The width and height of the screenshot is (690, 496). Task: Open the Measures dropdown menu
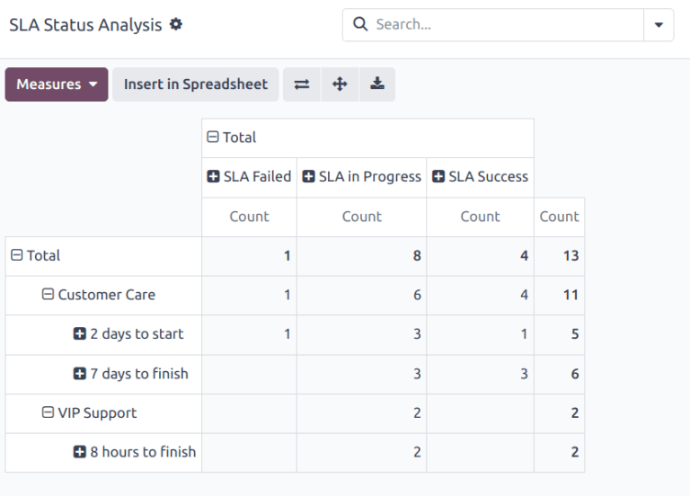click(x=57, y=84)
